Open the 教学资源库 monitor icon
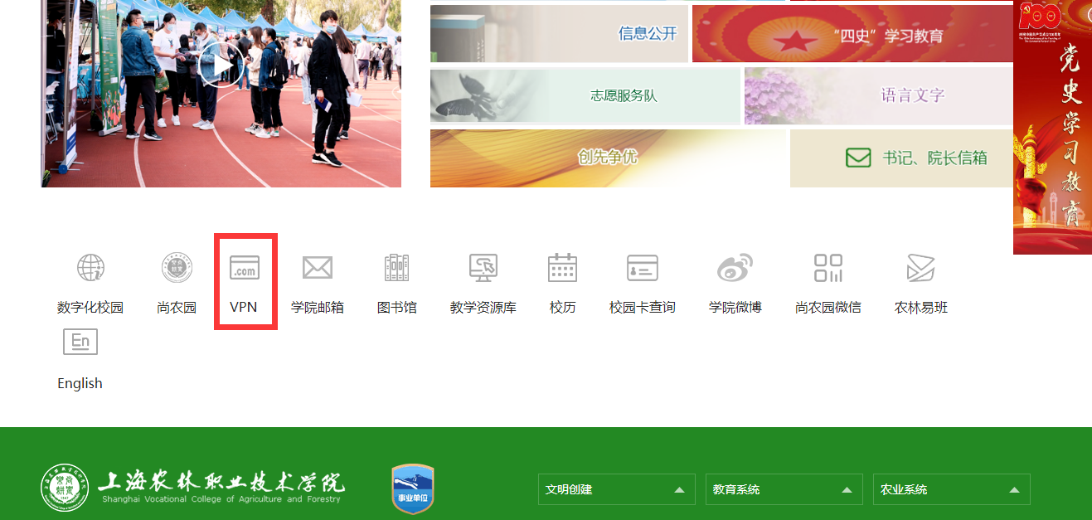 [x=483, y=268]
